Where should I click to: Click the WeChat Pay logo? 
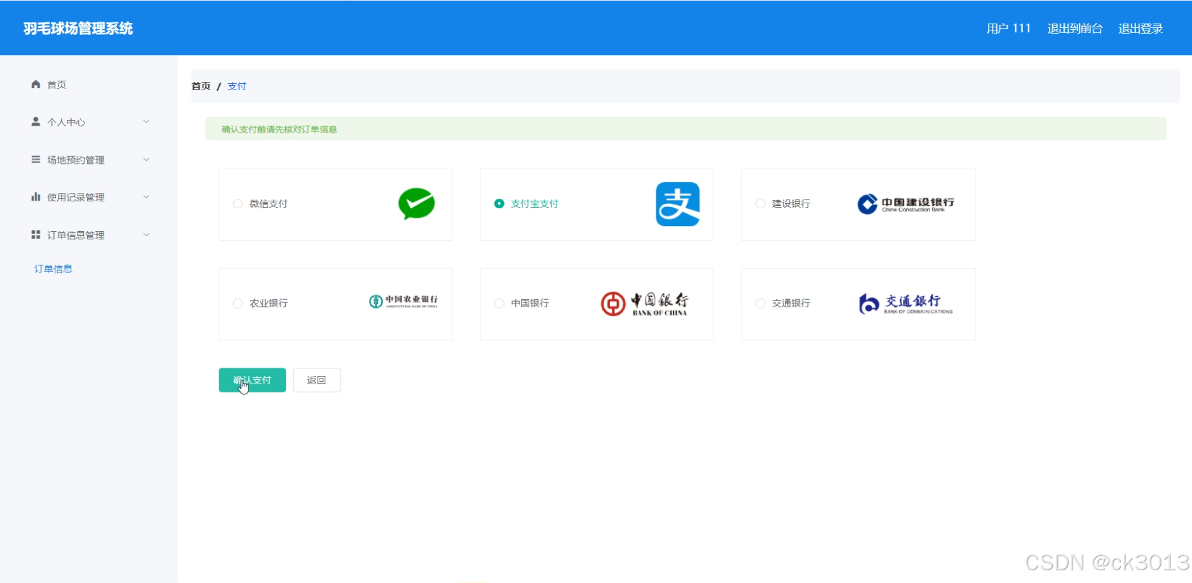tap(417, 204)
